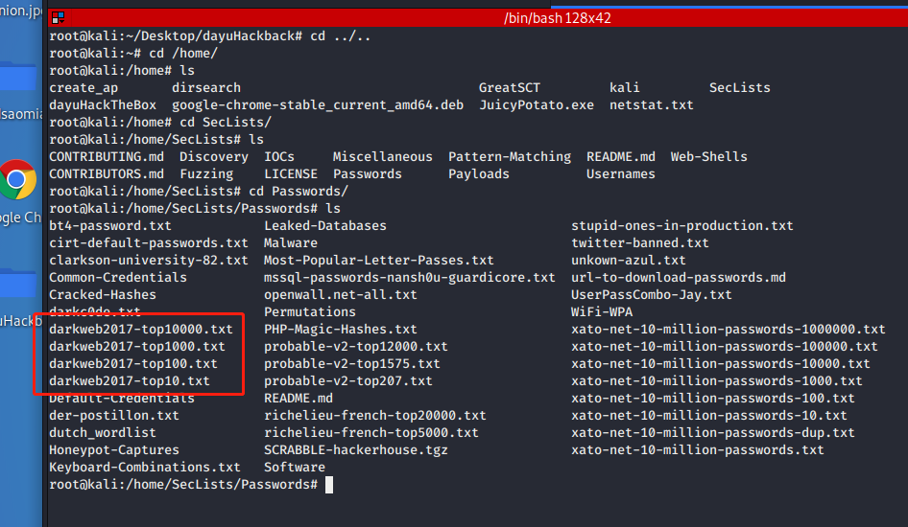
Task: Click Web-Shells directory name
Action: (708, 157)
